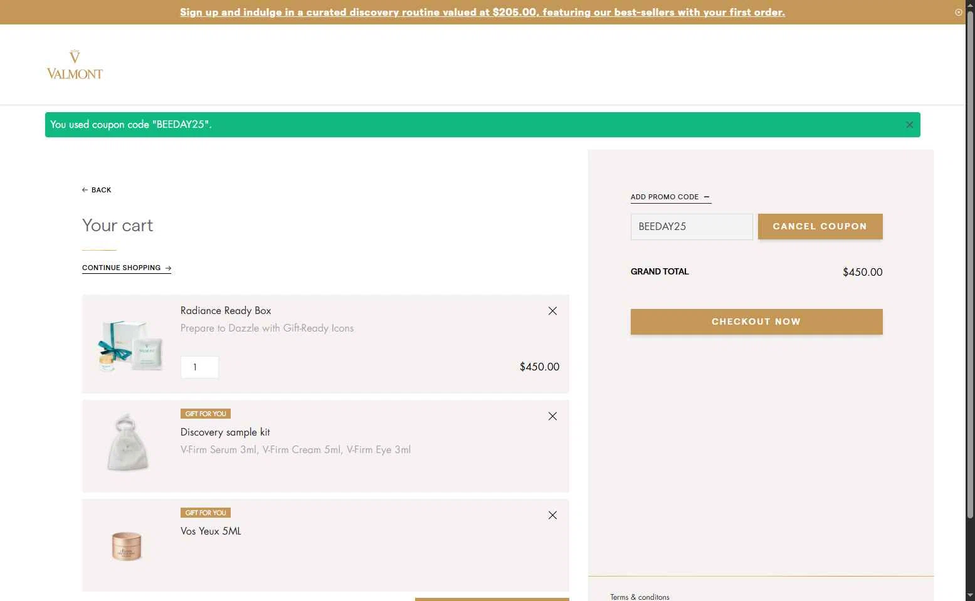Viewport: 975px width, 601px height.
Task: Collapse the Add Promo Code section
Action: [x=671, y=197]
